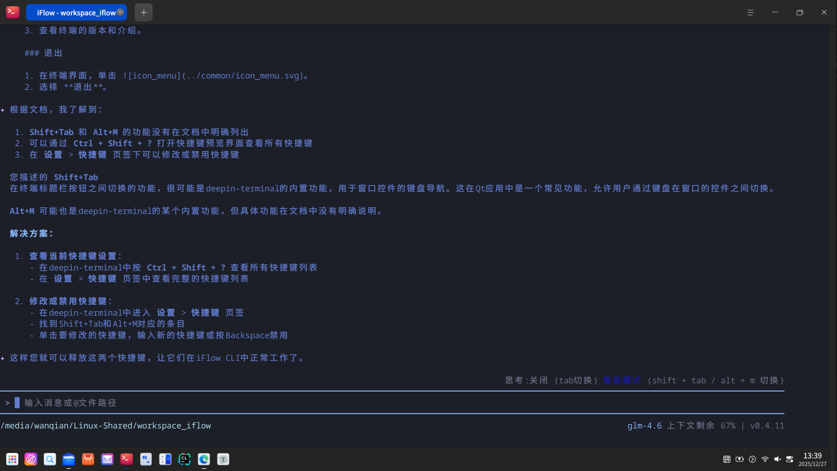Close the iFlow - workspace_iflow tab
Viewport: 837px width, 471px height.
[120, 12]
